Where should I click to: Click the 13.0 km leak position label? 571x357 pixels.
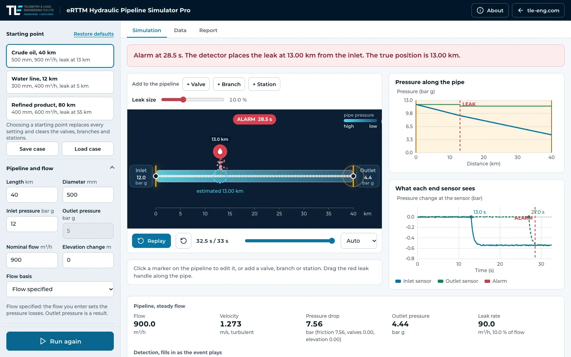tap(220, 139)
